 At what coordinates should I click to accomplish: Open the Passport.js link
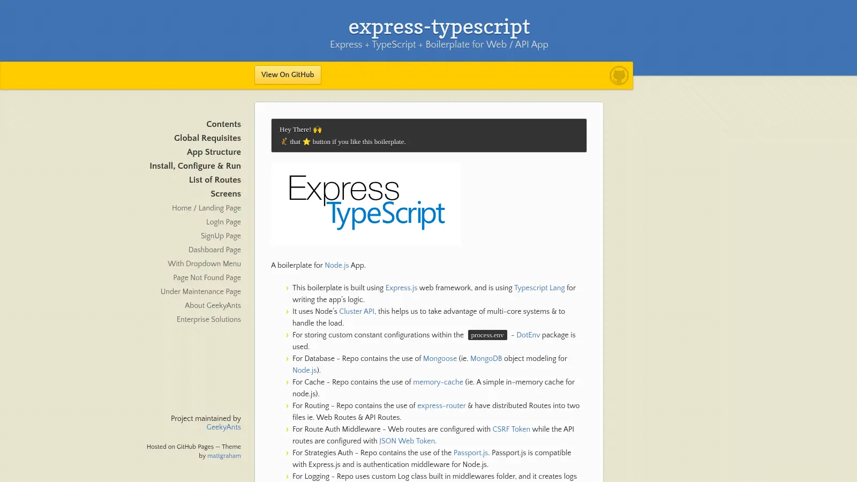471,453
